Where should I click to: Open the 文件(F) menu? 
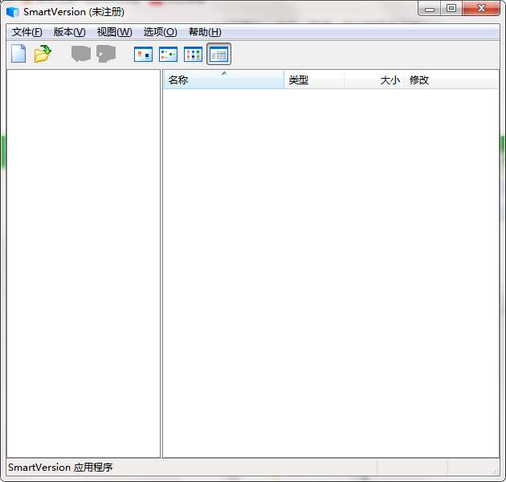coord(27,32)
